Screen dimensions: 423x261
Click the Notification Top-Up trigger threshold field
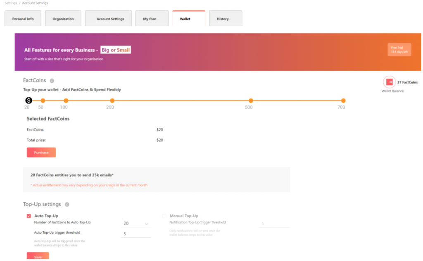(x=274, y=224)
